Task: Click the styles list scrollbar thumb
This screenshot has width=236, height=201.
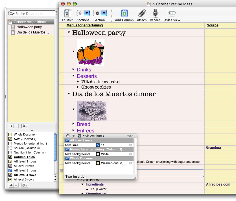Action: coord(55,147)
